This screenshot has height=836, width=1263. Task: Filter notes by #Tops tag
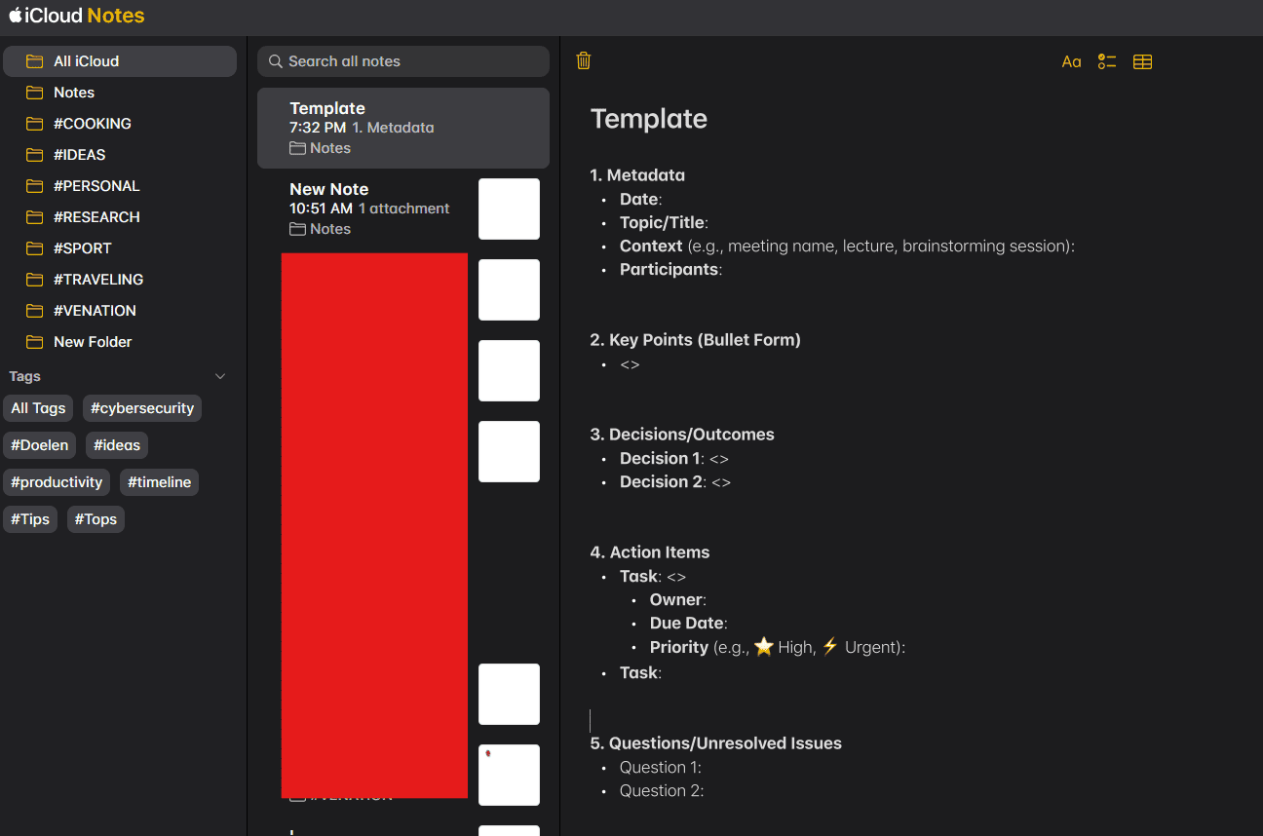96,519
